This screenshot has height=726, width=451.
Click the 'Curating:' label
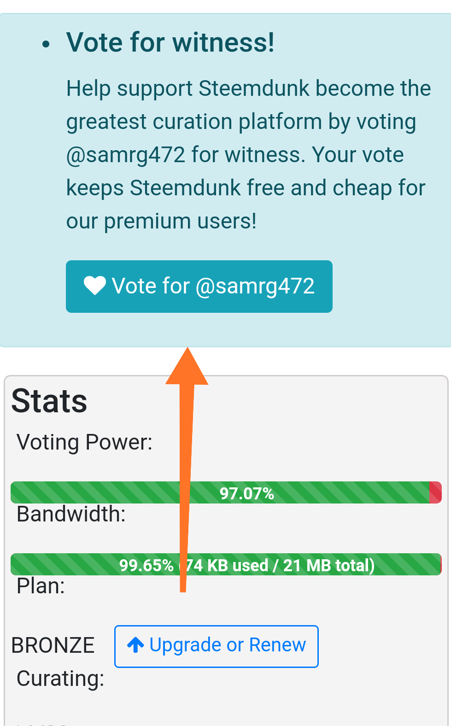click(60, 679)
